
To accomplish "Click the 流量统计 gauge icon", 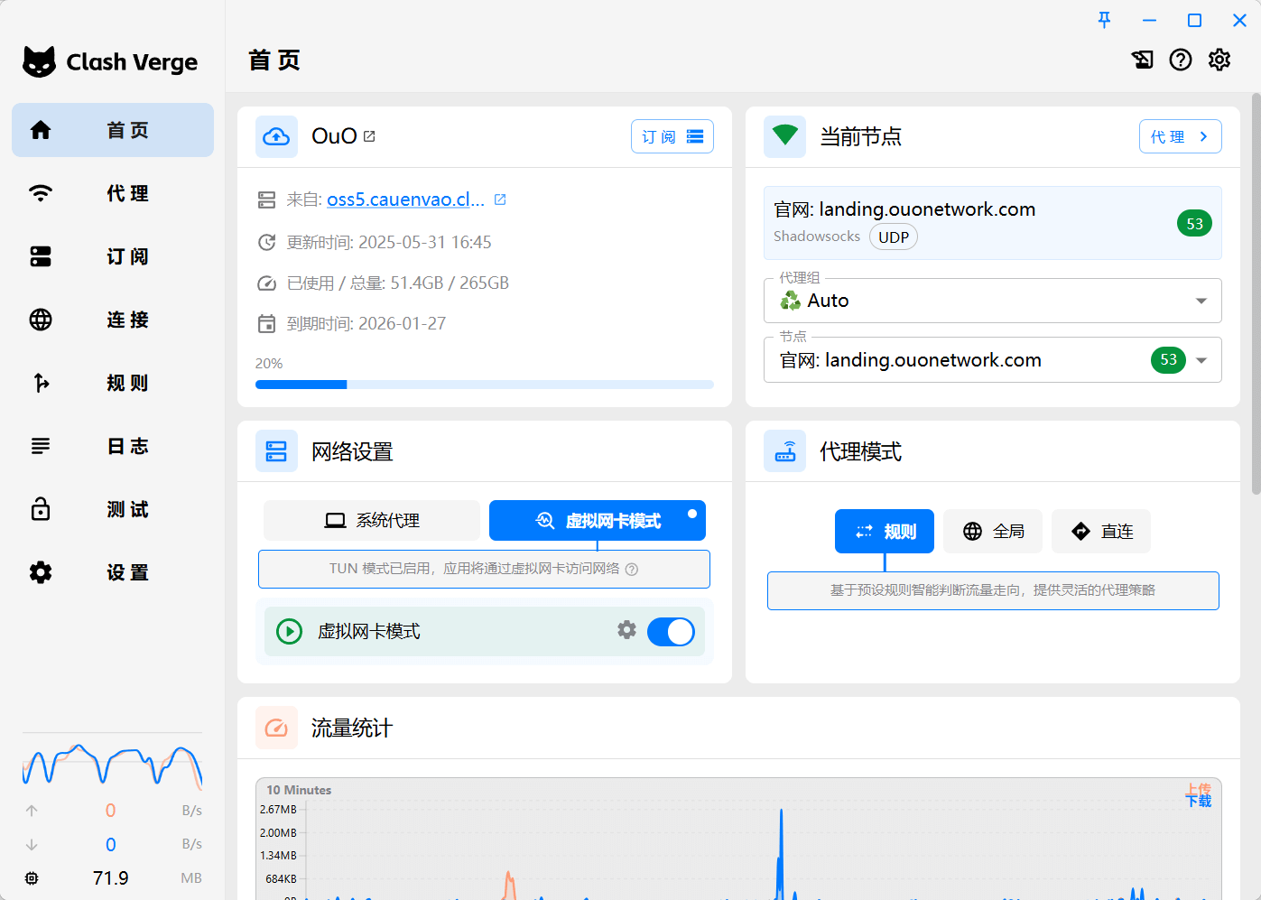I will pyautogui.click(x=276, y=728).
